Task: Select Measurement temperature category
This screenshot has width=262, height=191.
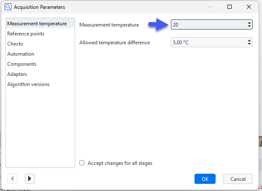Action: [x=37, y=24]
